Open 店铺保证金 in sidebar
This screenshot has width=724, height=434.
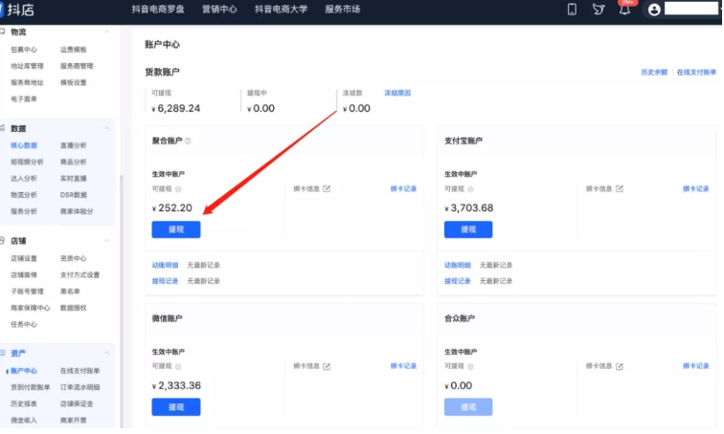point(77,404)
